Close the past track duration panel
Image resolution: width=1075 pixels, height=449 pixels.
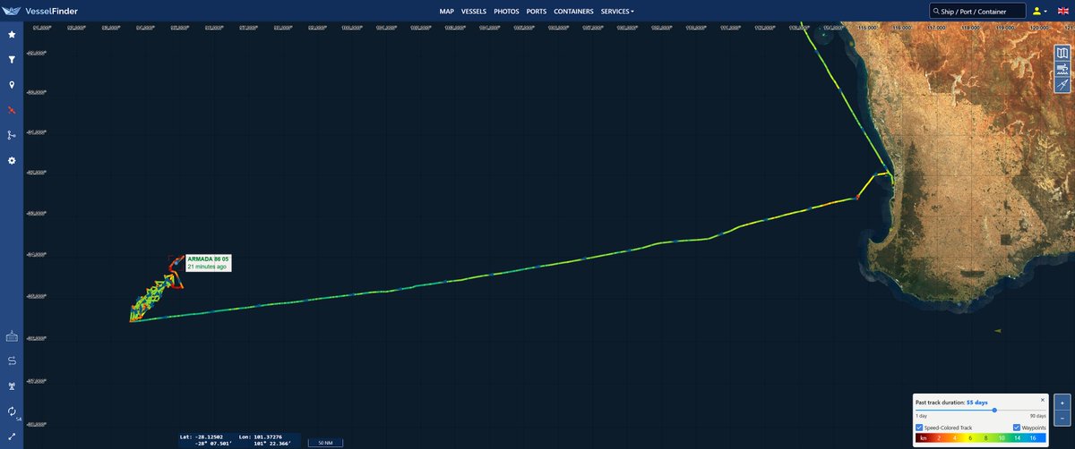[x=1042, y=399]
